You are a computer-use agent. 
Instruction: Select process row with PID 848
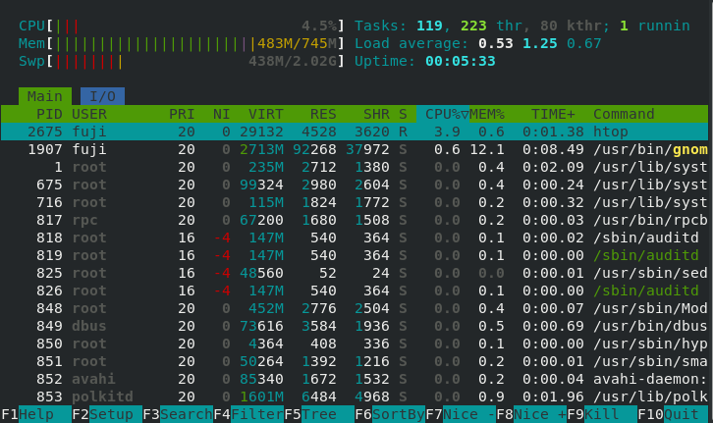[355, 308]
